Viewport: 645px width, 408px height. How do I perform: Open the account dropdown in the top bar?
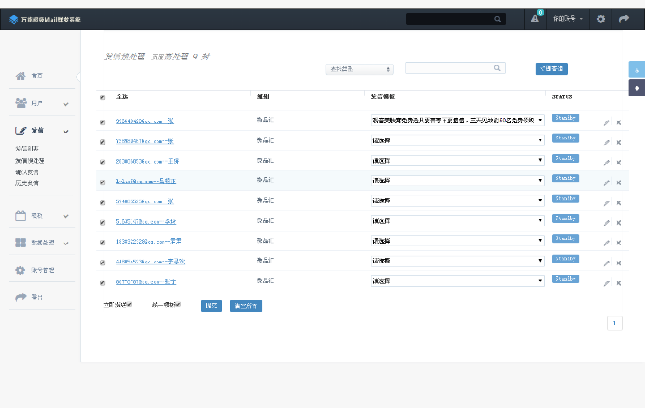(x=568, y=19)
